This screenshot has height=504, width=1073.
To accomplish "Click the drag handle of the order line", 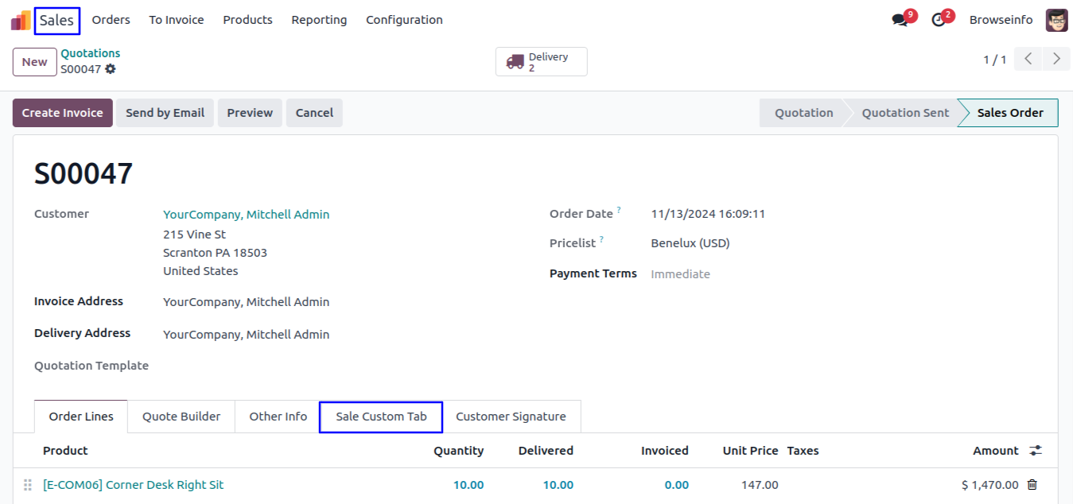I will pyautogui.click(x=28, y=485).
